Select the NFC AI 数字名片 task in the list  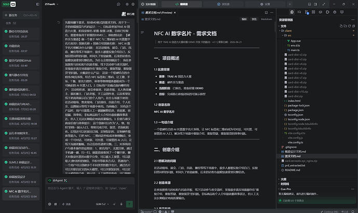[x=21, y=194]
